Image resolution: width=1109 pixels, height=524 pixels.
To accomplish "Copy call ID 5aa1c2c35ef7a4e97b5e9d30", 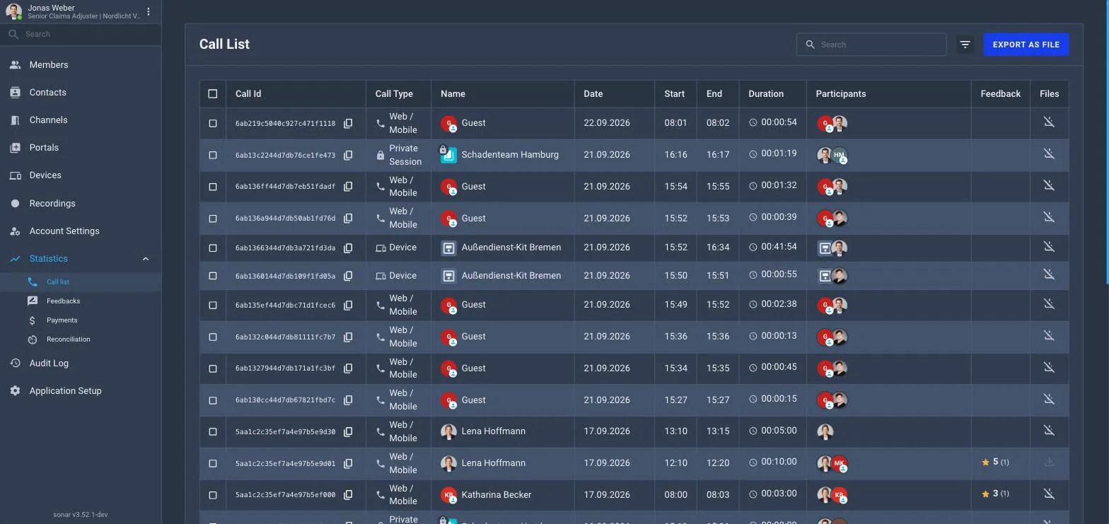I will coord(348,432).
